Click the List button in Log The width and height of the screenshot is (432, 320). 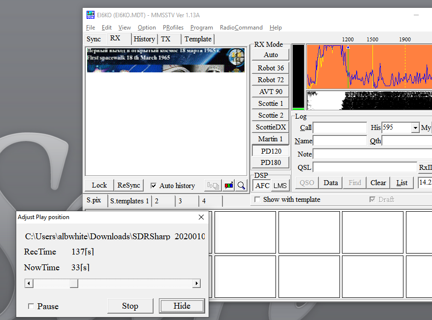click(401, 183)
